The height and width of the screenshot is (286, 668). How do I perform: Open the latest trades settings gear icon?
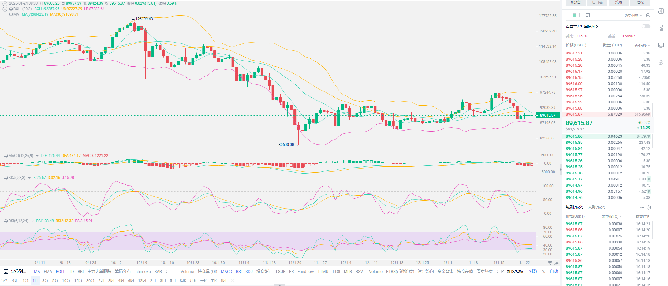[648, 207]
